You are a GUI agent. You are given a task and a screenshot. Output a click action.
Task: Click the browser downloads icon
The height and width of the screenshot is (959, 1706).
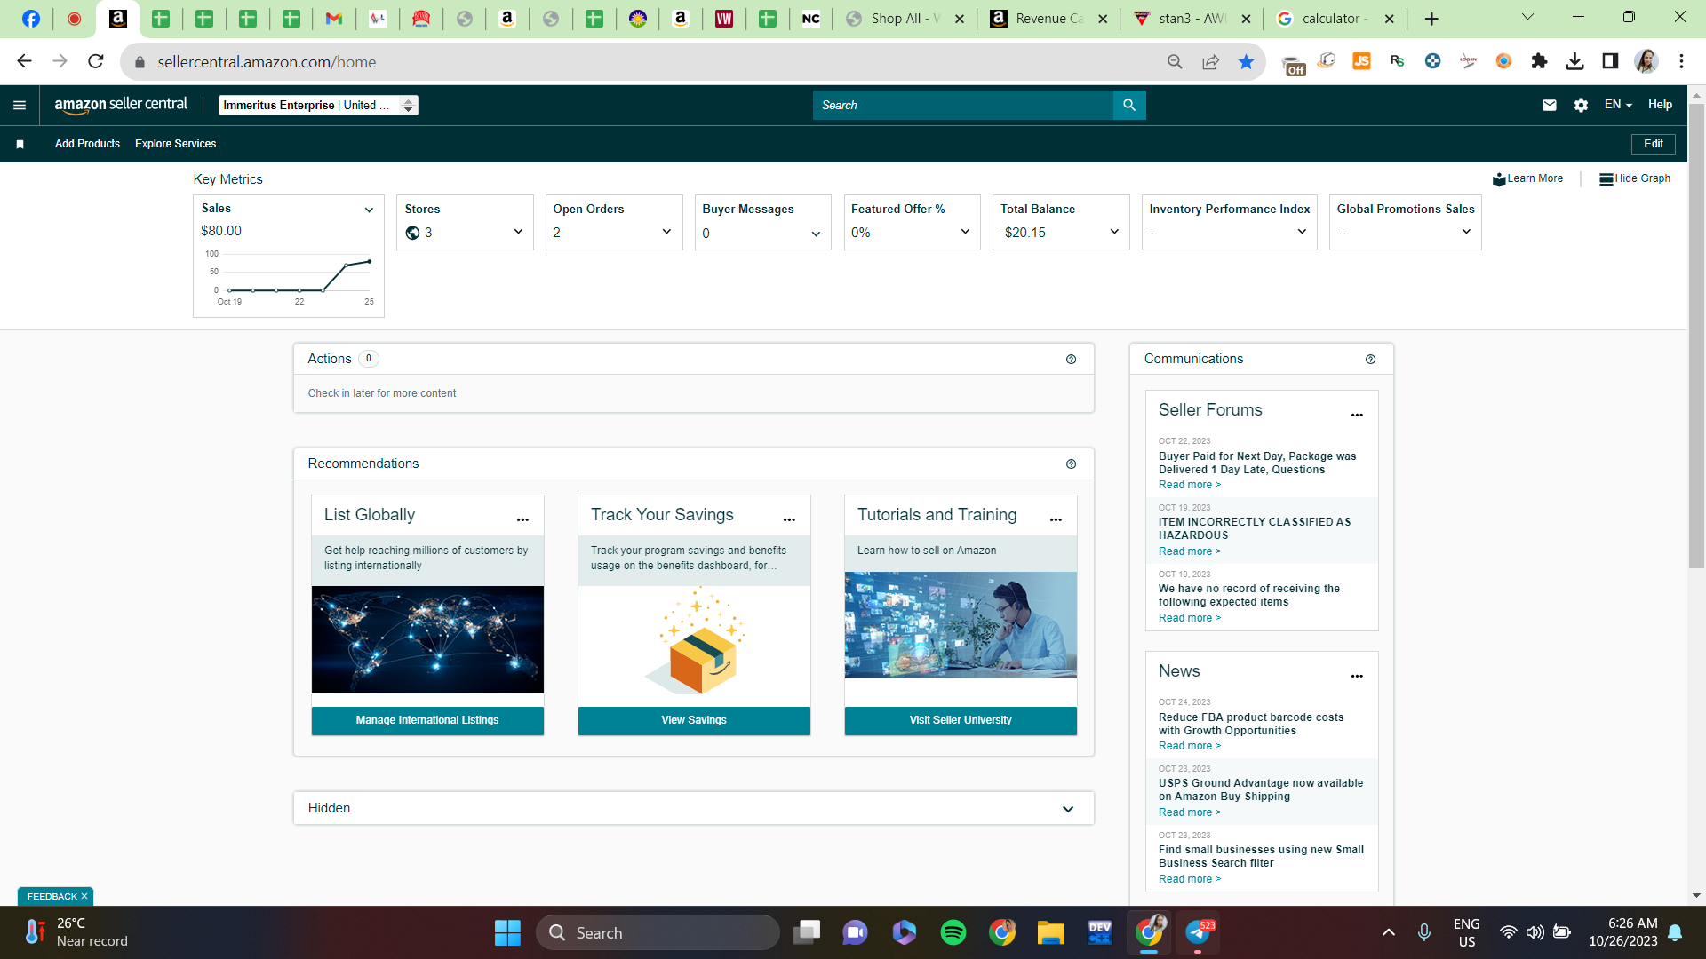[x=1574, y=61]
